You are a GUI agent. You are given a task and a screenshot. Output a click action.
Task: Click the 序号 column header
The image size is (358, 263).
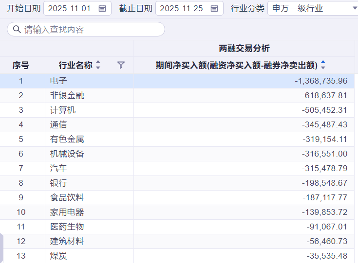(21, 65)
